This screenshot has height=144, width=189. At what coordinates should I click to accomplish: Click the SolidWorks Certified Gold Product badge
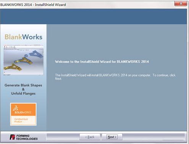coord(23,114)
